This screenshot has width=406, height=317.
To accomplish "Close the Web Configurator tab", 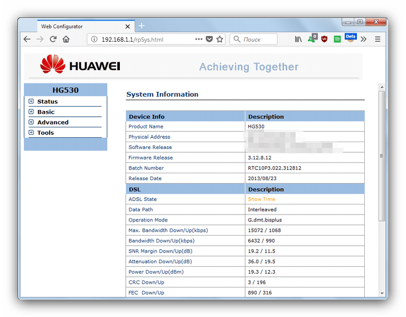I will pos(127,26).
